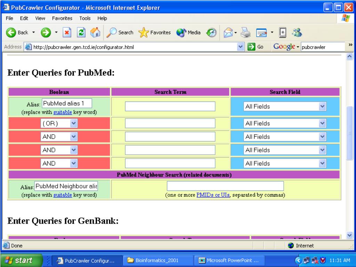Click search term field in (OR) row

(x=170, y=123)
